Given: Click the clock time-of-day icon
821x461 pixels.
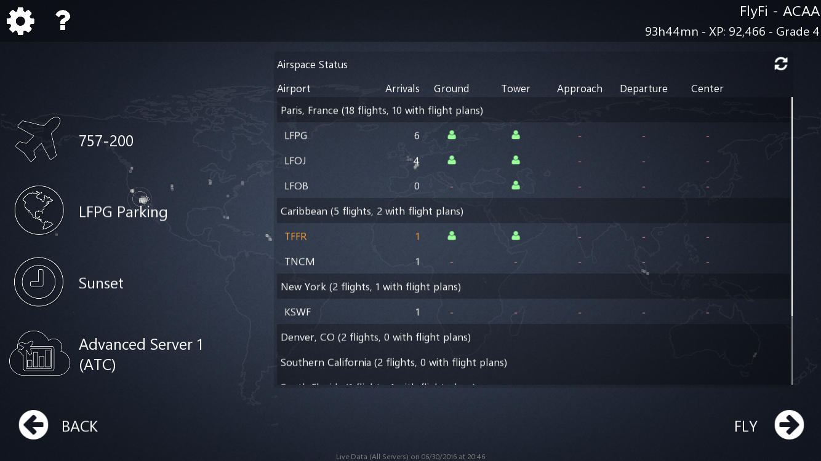Looking at the screenshot, I should click(x=39, y=282).
